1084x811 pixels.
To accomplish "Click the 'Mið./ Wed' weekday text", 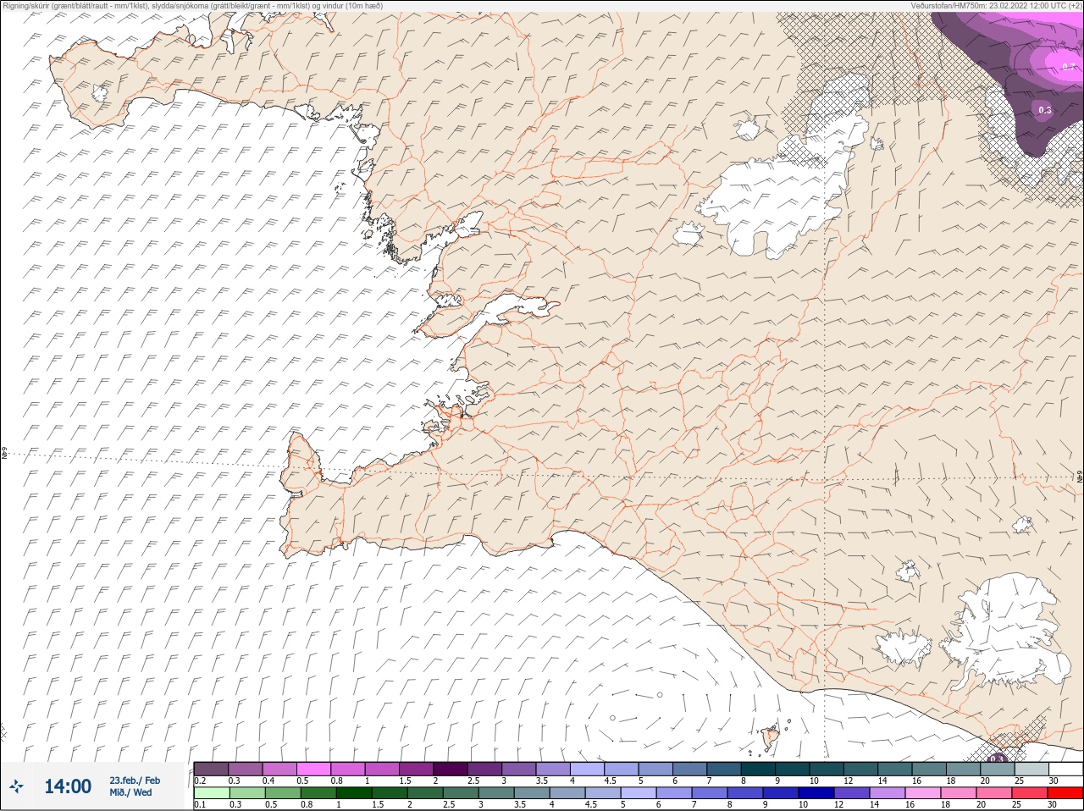I will [x=130, y=792].
